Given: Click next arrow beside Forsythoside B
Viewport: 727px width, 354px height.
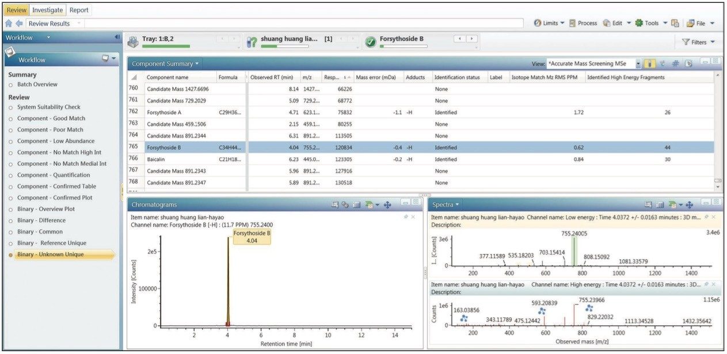Looking at the screenshot, I should (473, 39).
